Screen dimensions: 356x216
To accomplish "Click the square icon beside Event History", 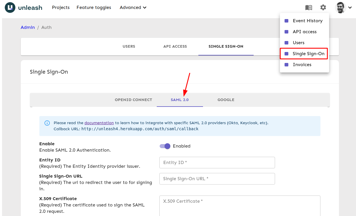I will 286,21.
